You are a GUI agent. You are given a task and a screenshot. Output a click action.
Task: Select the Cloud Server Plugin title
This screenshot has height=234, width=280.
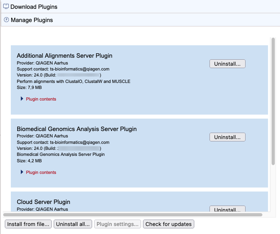click(43, 202)
